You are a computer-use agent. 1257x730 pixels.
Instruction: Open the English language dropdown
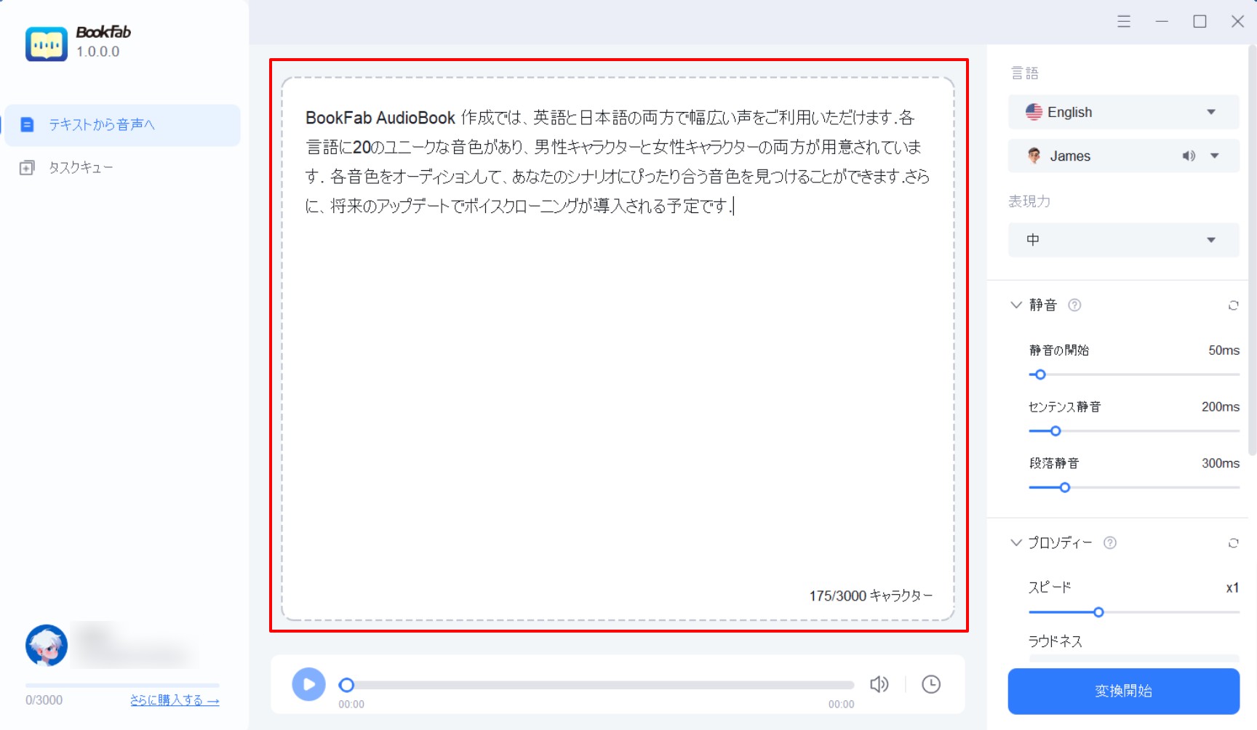tap(1123, 112)
